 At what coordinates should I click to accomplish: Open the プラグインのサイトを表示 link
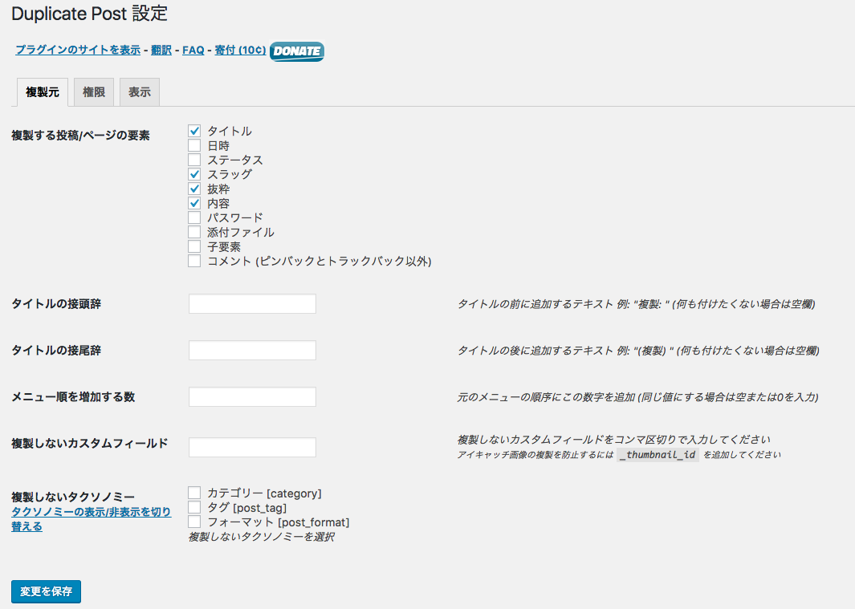78,50
